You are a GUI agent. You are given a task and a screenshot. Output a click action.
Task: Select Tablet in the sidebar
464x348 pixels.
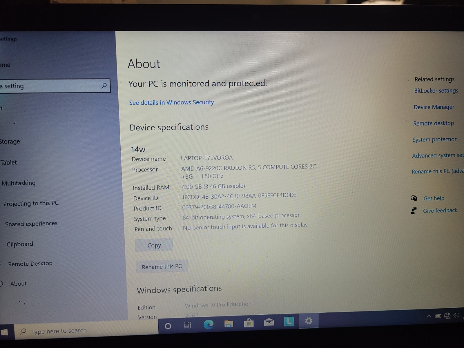click(9, 162)
